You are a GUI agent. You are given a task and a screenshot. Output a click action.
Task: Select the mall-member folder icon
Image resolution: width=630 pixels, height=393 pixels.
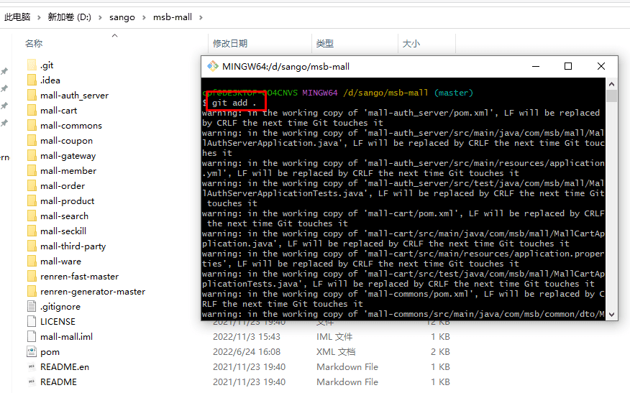(32, 170)
